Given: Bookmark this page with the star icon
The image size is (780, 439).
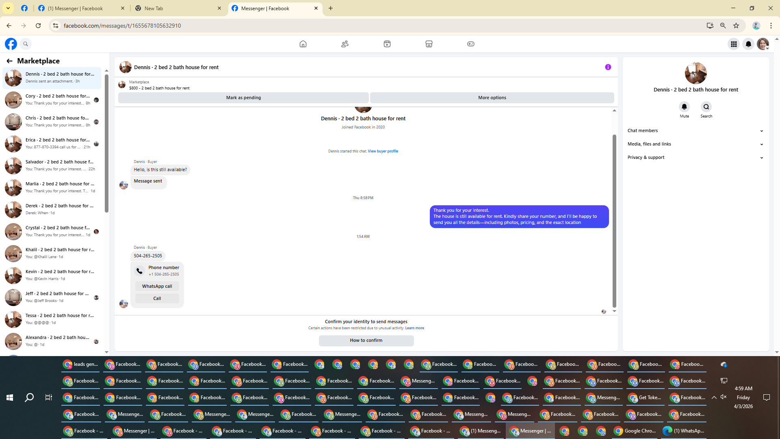Looking at the screenshot, I should 736,26.
